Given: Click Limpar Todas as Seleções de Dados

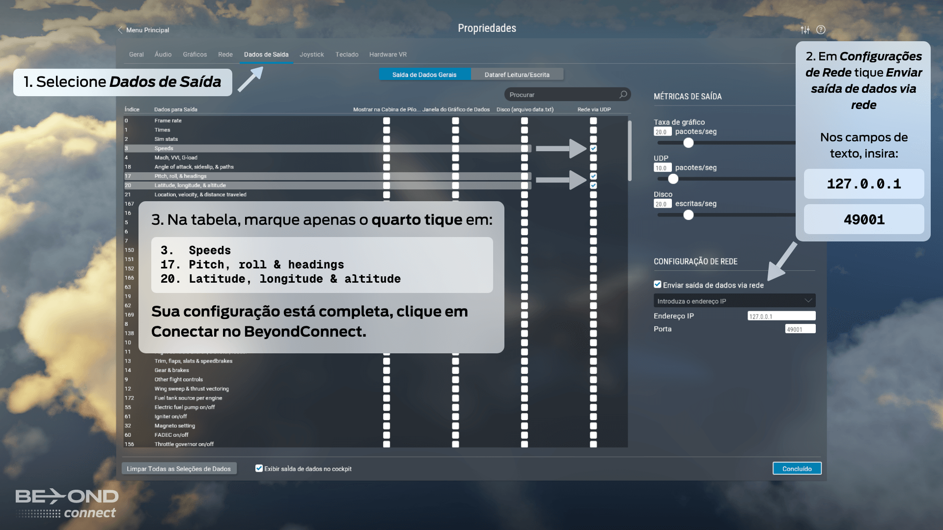Looking at the screenshot, I should 179,469.
